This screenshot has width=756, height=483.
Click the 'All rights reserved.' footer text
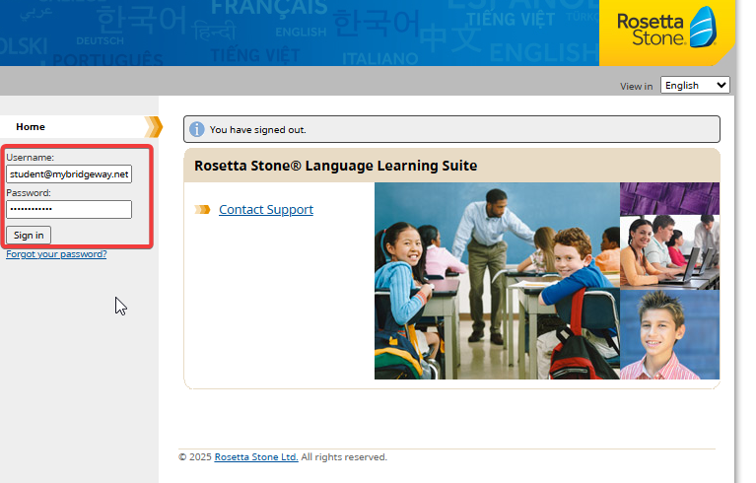[344, 457]
